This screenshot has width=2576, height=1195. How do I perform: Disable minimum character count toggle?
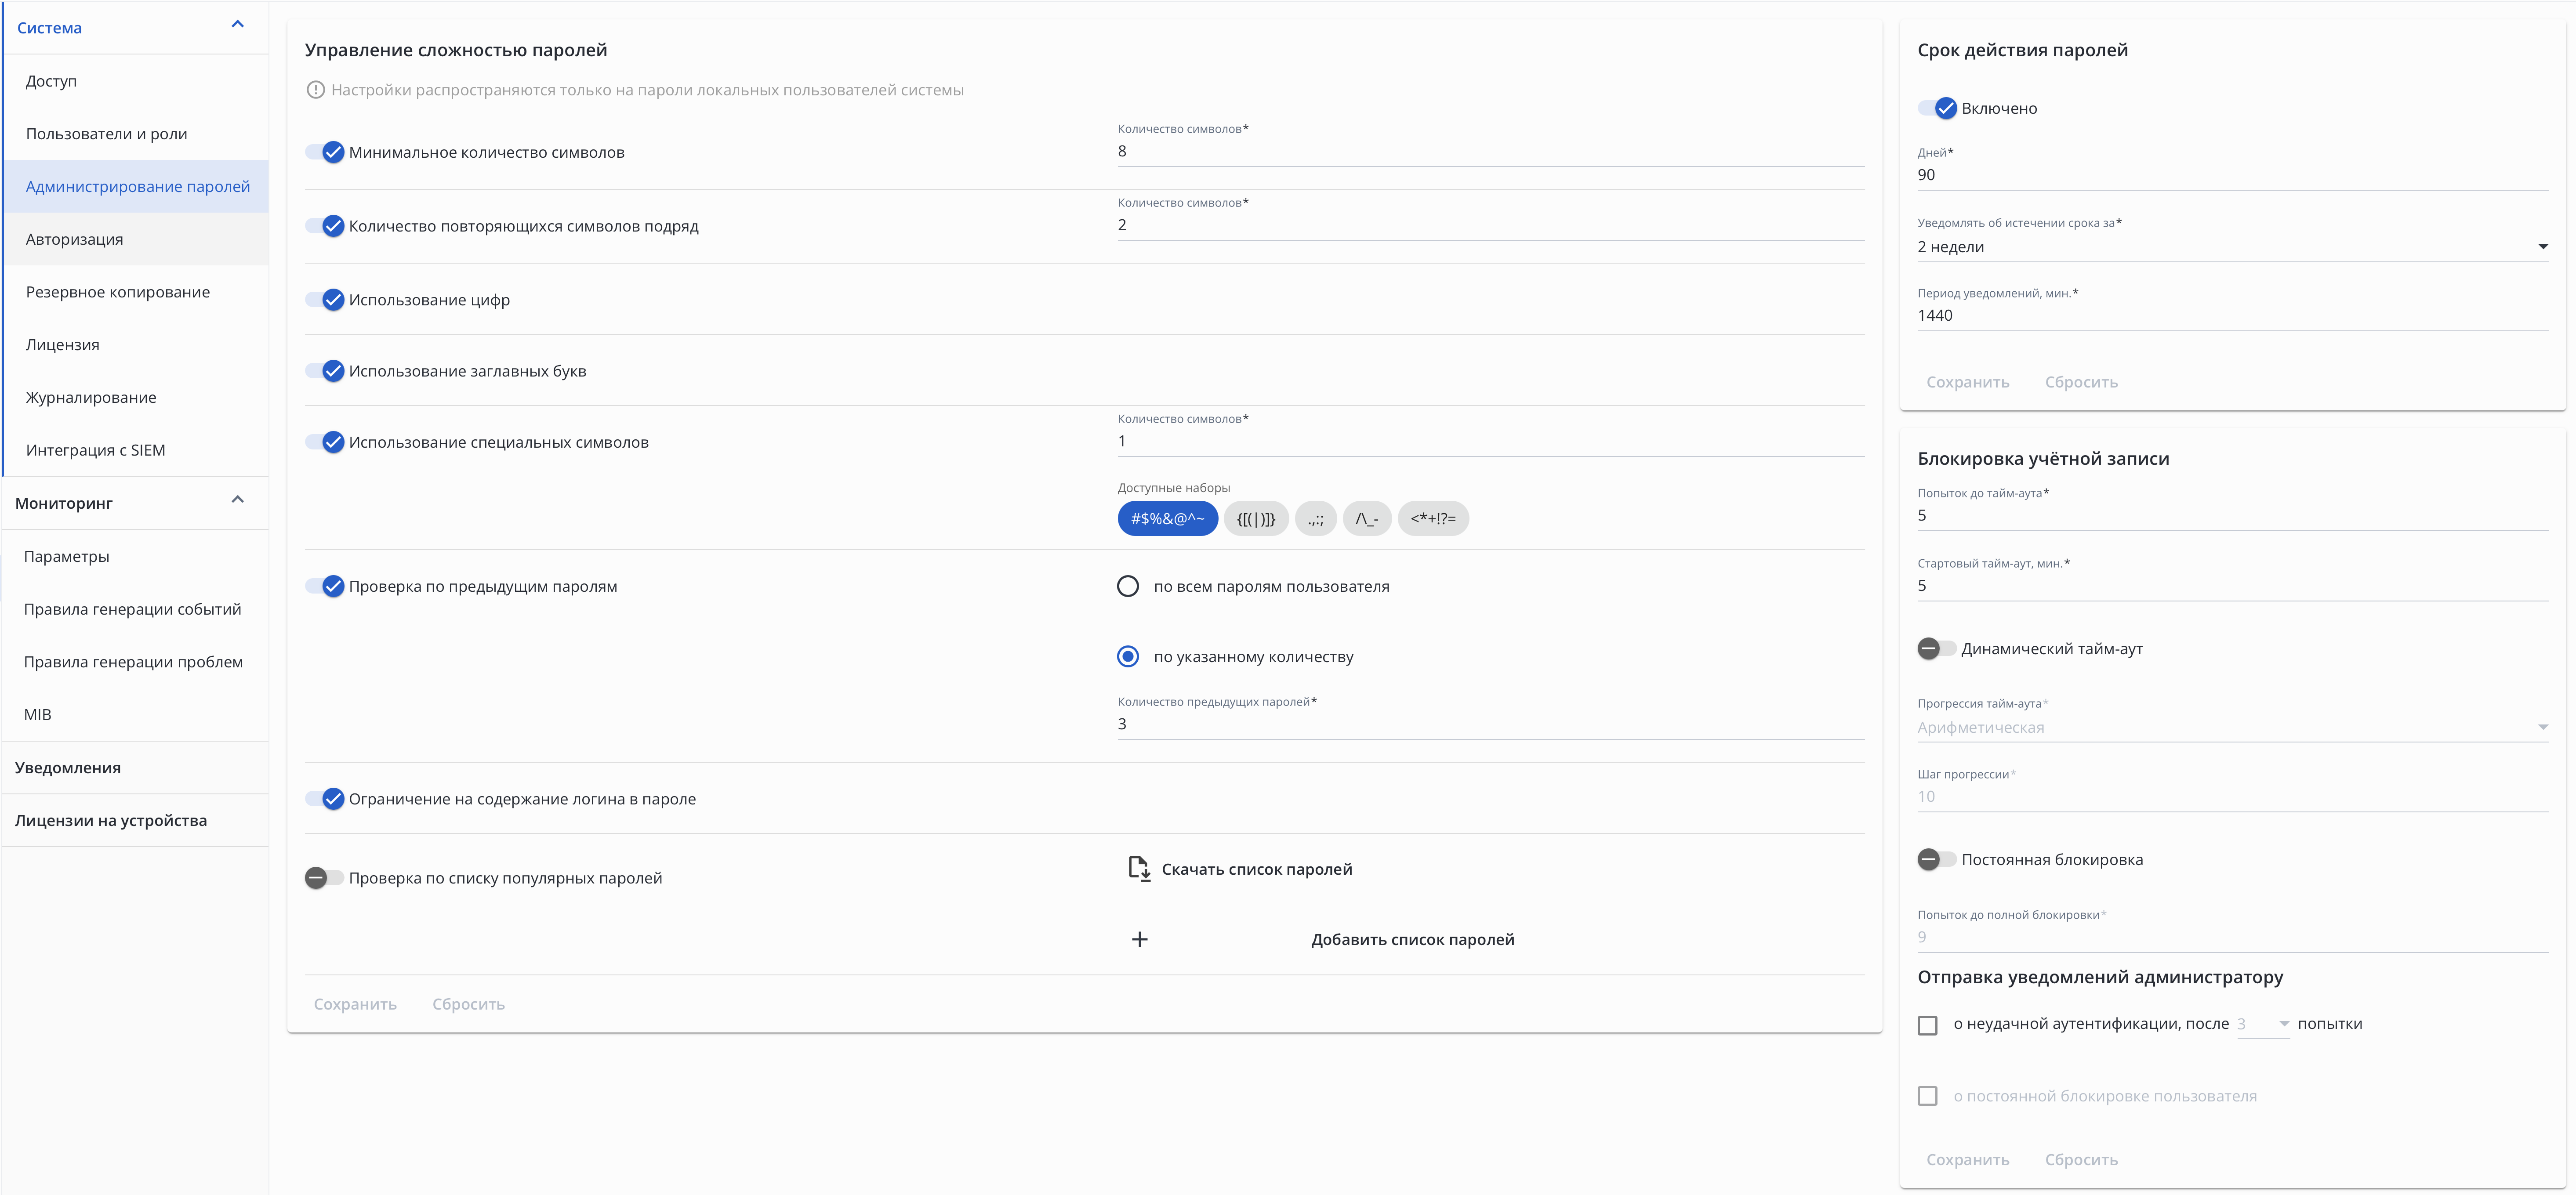326,152
